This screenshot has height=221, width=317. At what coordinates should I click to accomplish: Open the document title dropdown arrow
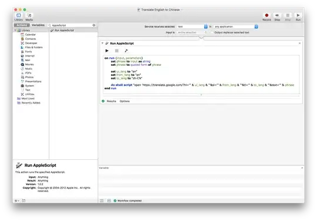(x=182, y=10)
